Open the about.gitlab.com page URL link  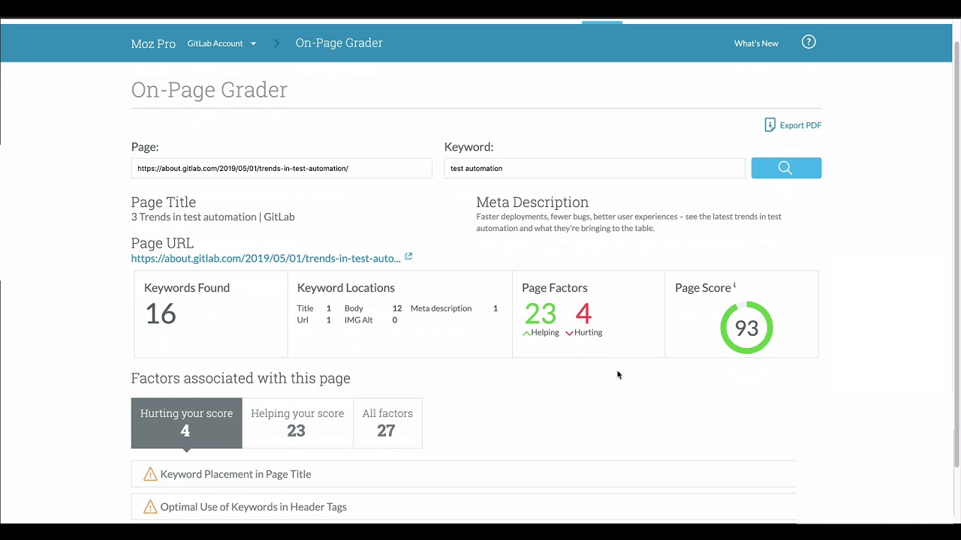point(266,258)
